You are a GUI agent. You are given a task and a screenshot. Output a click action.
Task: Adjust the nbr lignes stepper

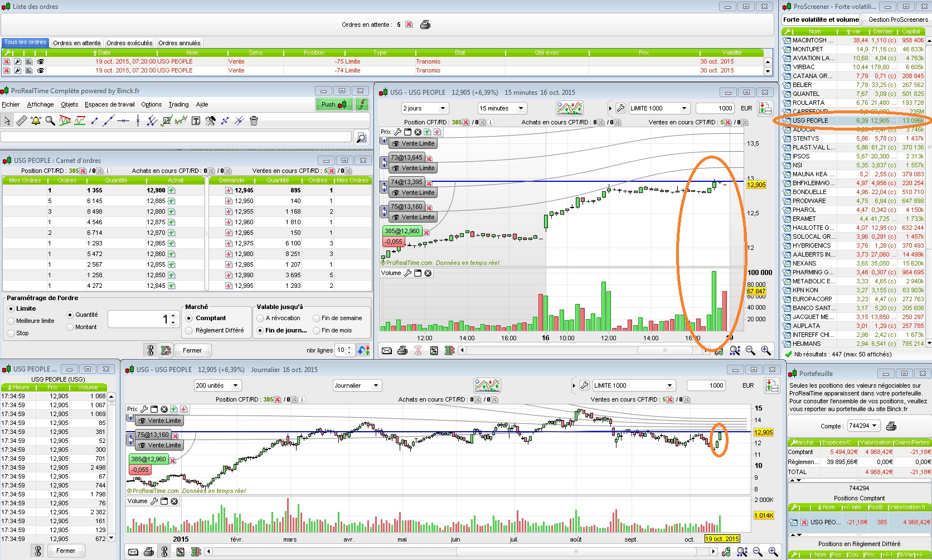349,350
